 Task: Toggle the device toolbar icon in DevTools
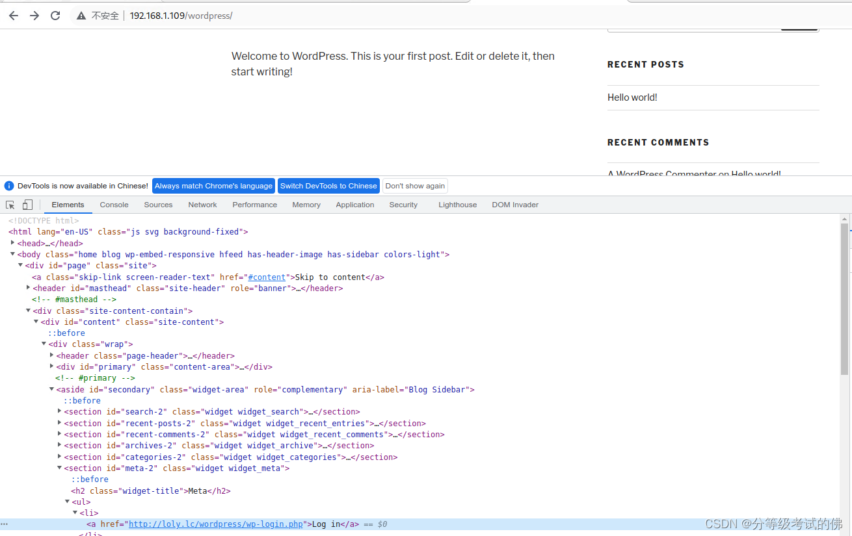pos(27,205)
